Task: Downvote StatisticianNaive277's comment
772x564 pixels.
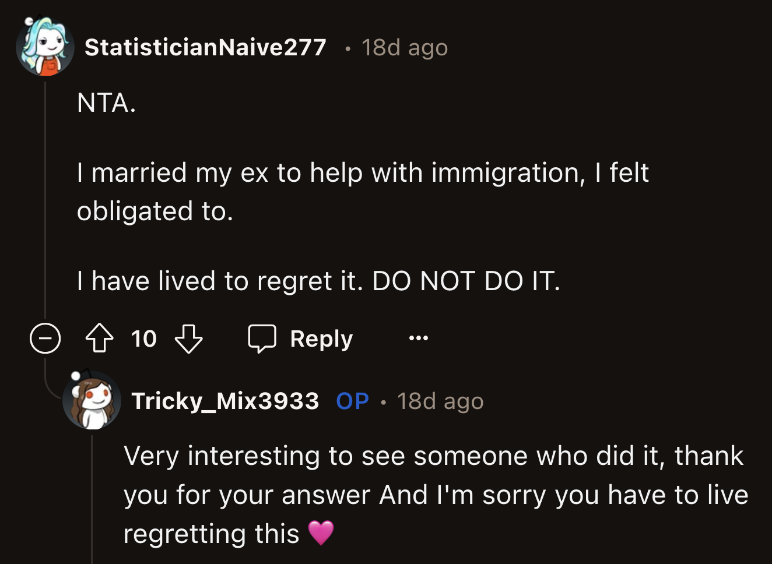Action: pyautogui.click(x=189, y=339)
